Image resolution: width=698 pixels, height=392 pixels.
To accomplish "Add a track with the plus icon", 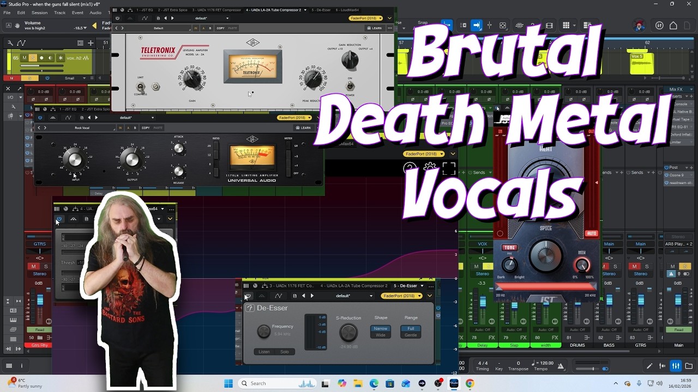I will point(92,43).
